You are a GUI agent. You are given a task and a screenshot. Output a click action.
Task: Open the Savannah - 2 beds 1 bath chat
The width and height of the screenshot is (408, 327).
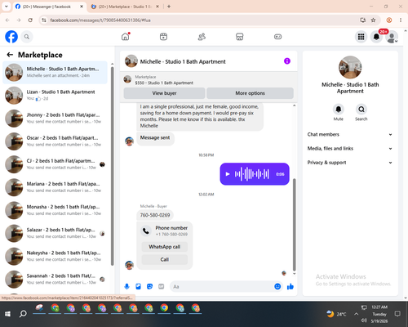click(55, 279)
